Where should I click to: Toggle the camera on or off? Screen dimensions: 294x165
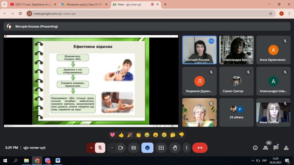(121, 148)
